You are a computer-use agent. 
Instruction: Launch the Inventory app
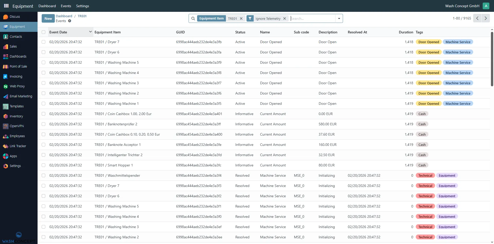[x=16, y=116]
